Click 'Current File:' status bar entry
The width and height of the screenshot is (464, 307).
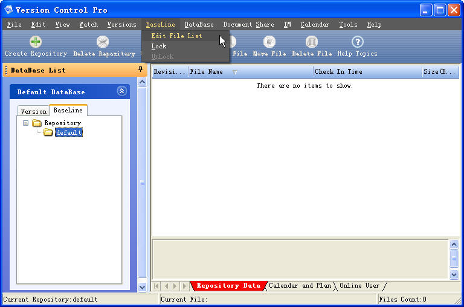tap(184, 299)
